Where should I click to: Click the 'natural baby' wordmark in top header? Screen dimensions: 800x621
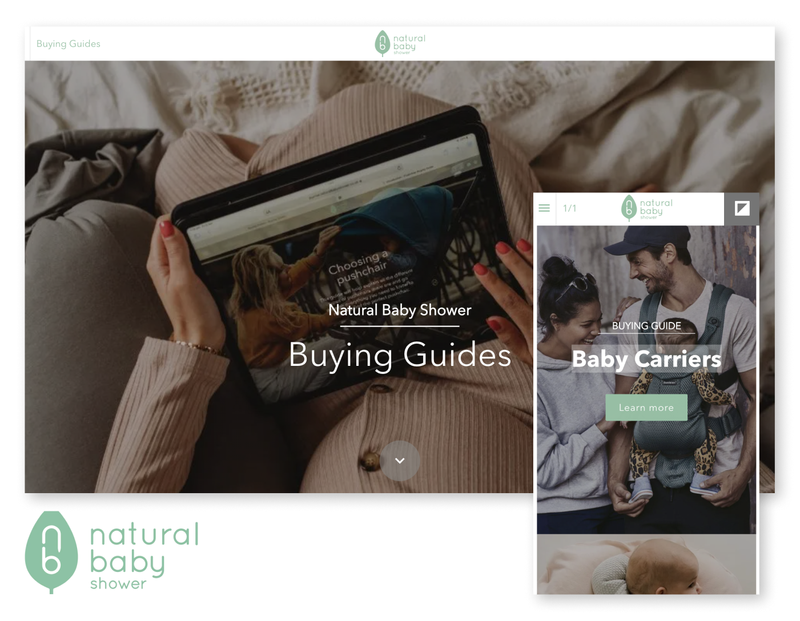[409, 43]
